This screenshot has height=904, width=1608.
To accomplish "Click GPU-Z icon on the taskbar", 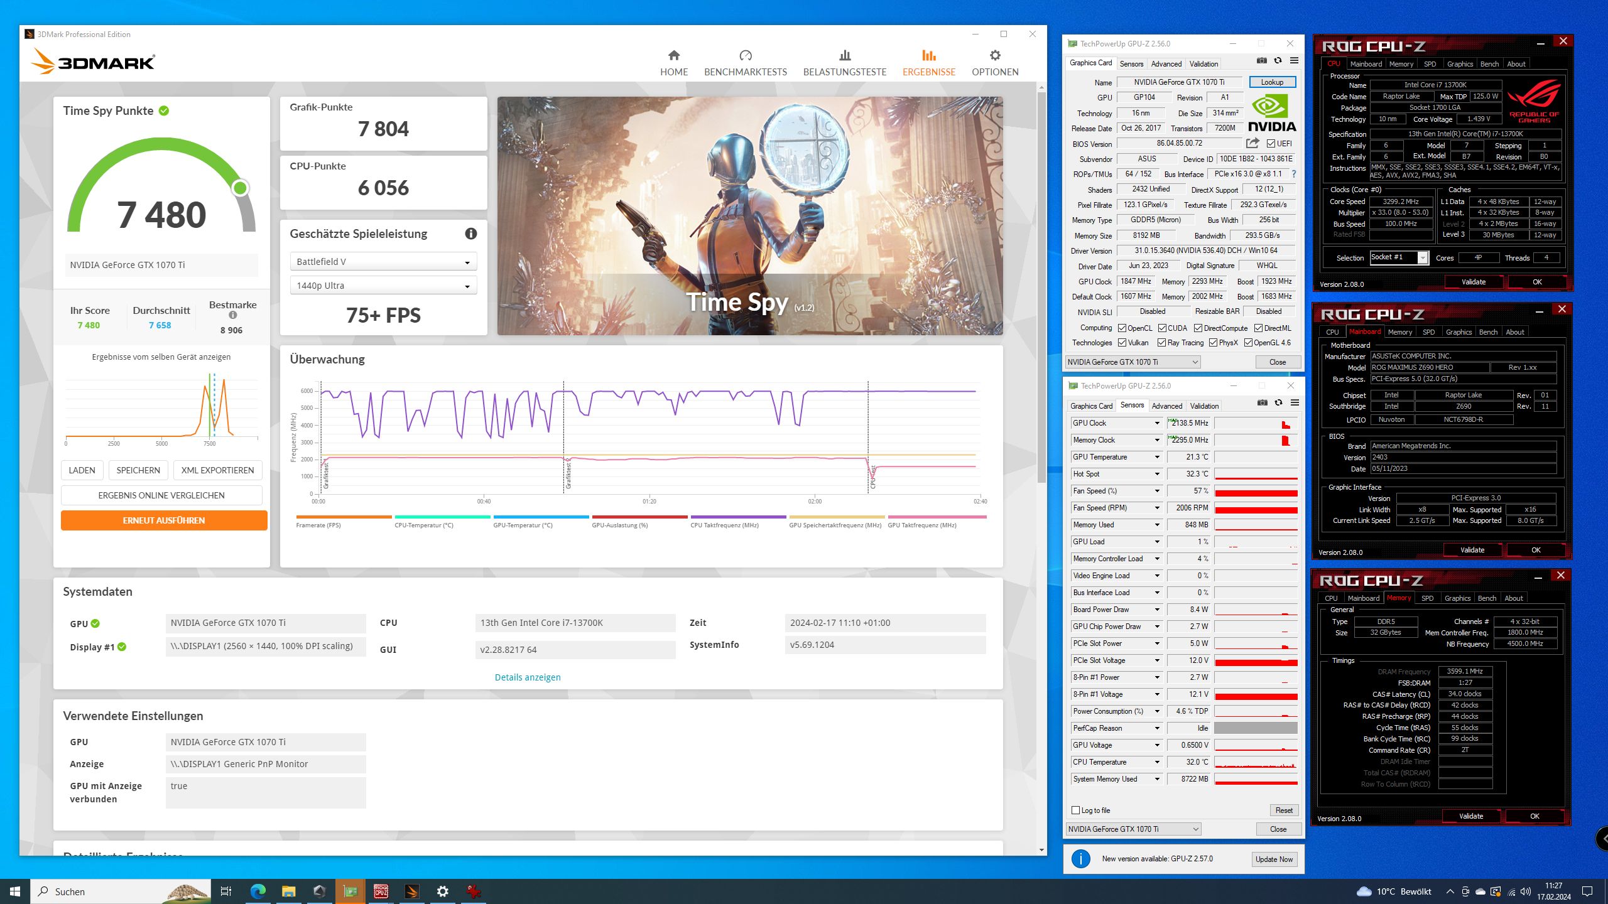I will tap(350, 891).
